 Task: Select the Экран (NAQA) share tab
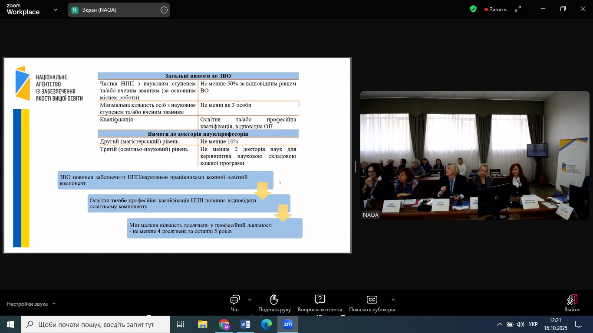click(x=113, y=10)
